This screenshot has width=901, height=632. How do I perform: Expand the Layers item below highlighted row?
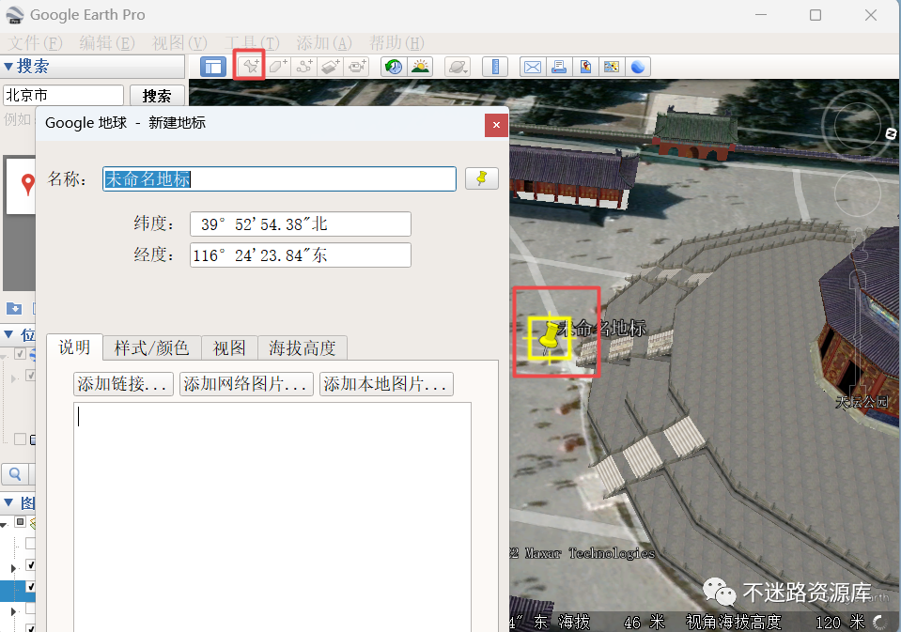point(14,611)
